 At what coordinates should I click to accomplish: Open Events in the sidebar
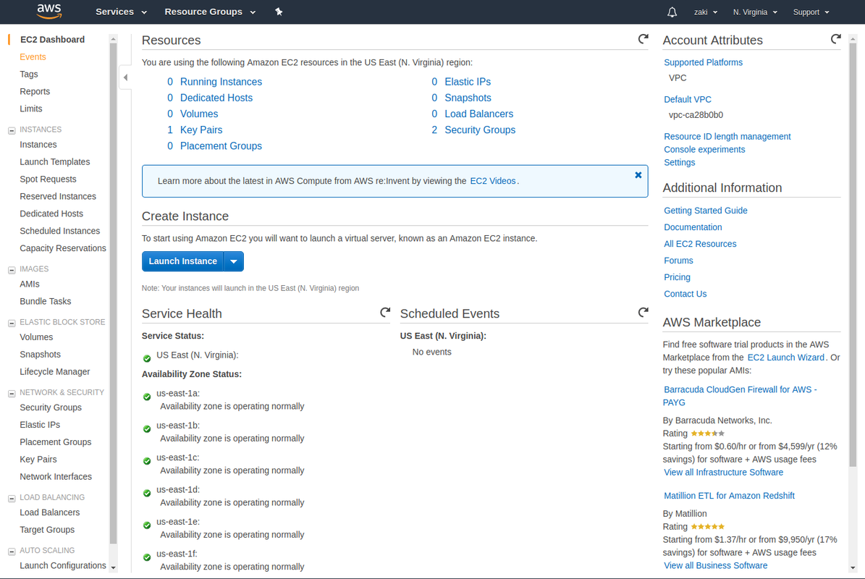pos(33,56)
